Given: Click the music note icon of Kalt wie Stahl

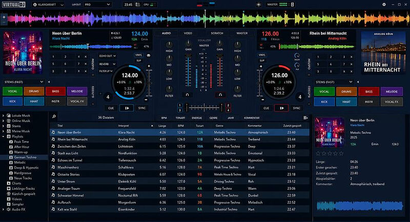Looking at the screenshot, I should pyautogui.click(x=53, y=209).
